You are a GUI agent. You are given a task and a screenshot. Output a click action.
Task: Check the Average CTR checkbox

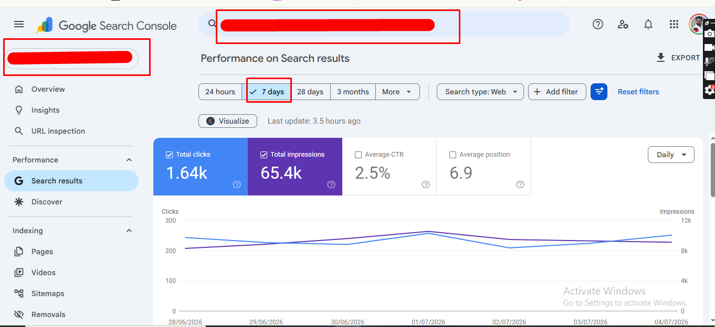(x=358, y=155)
